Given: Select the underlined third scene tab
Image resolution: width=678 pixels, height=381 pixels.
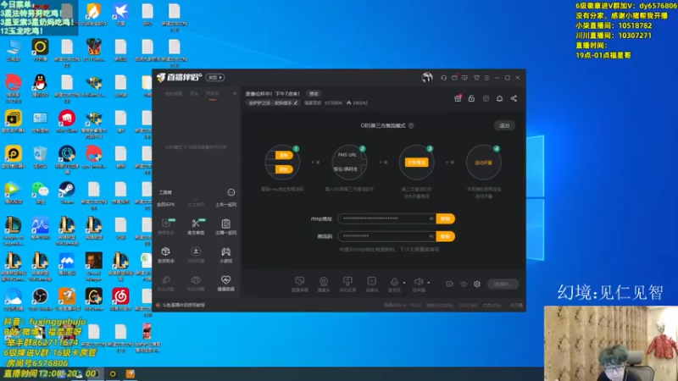Looking at the screenshot, I should 213,94.
